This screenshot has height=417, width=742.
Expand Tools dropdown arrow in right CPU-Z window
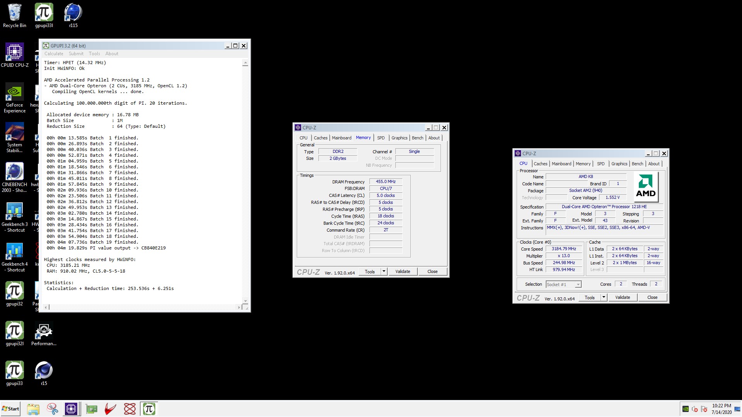point(604,297)
